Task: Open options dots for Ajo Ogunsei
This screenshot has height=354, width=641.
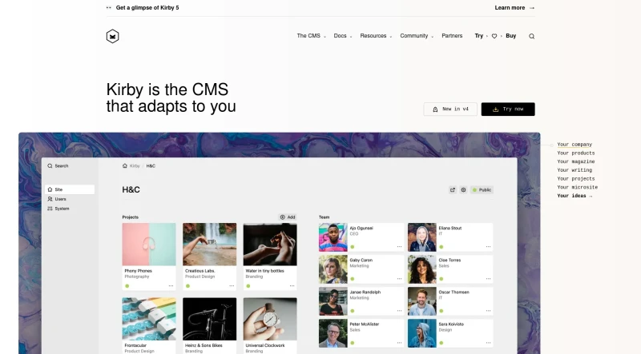Action: [399, 247]
